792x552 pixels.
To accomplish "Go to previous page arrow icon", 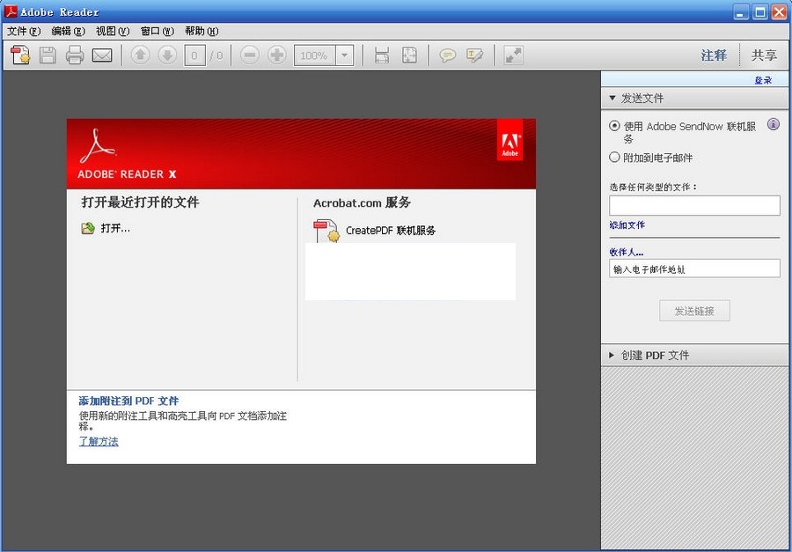I will pos(140,55).
